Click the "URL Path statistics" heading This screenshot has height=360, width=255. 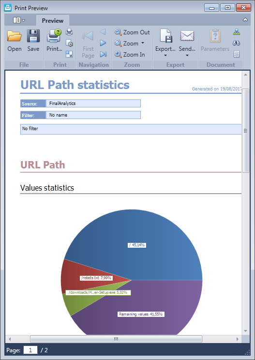click(x=75, y=85)
